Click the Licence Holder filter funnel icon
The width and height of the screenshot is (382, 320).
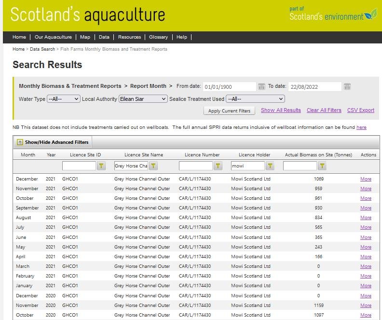point(270,166)
